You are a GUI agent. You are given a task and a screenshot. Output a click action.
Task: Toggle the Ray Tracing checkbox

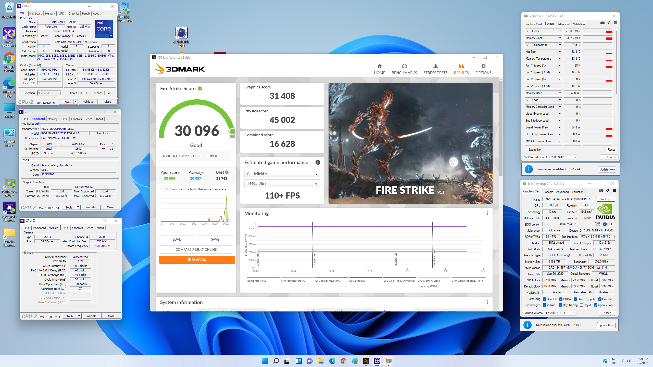[x=560, y=305]
